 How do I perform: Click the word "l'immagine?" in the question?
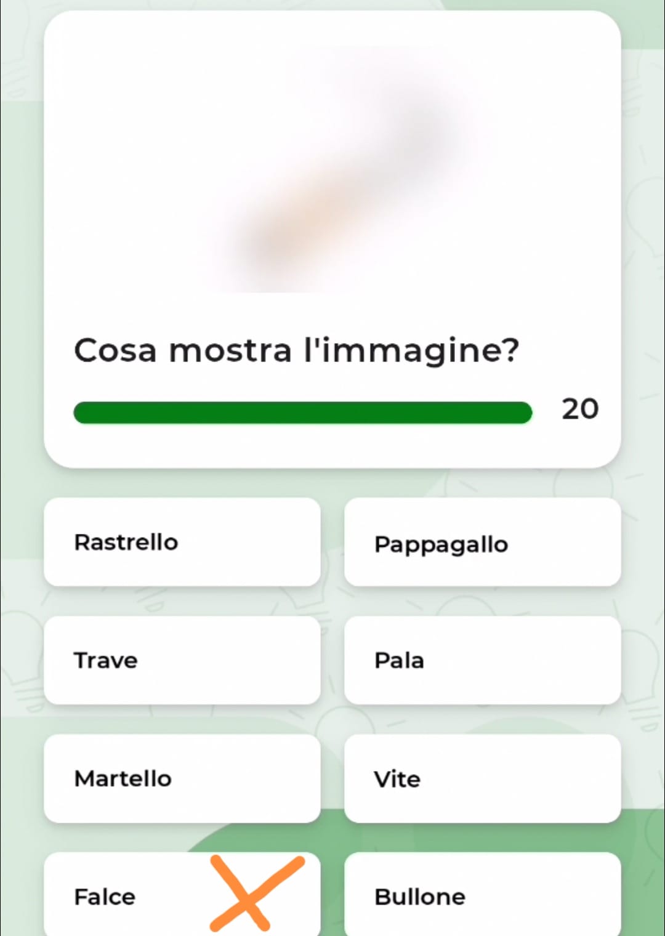[411, 350]
